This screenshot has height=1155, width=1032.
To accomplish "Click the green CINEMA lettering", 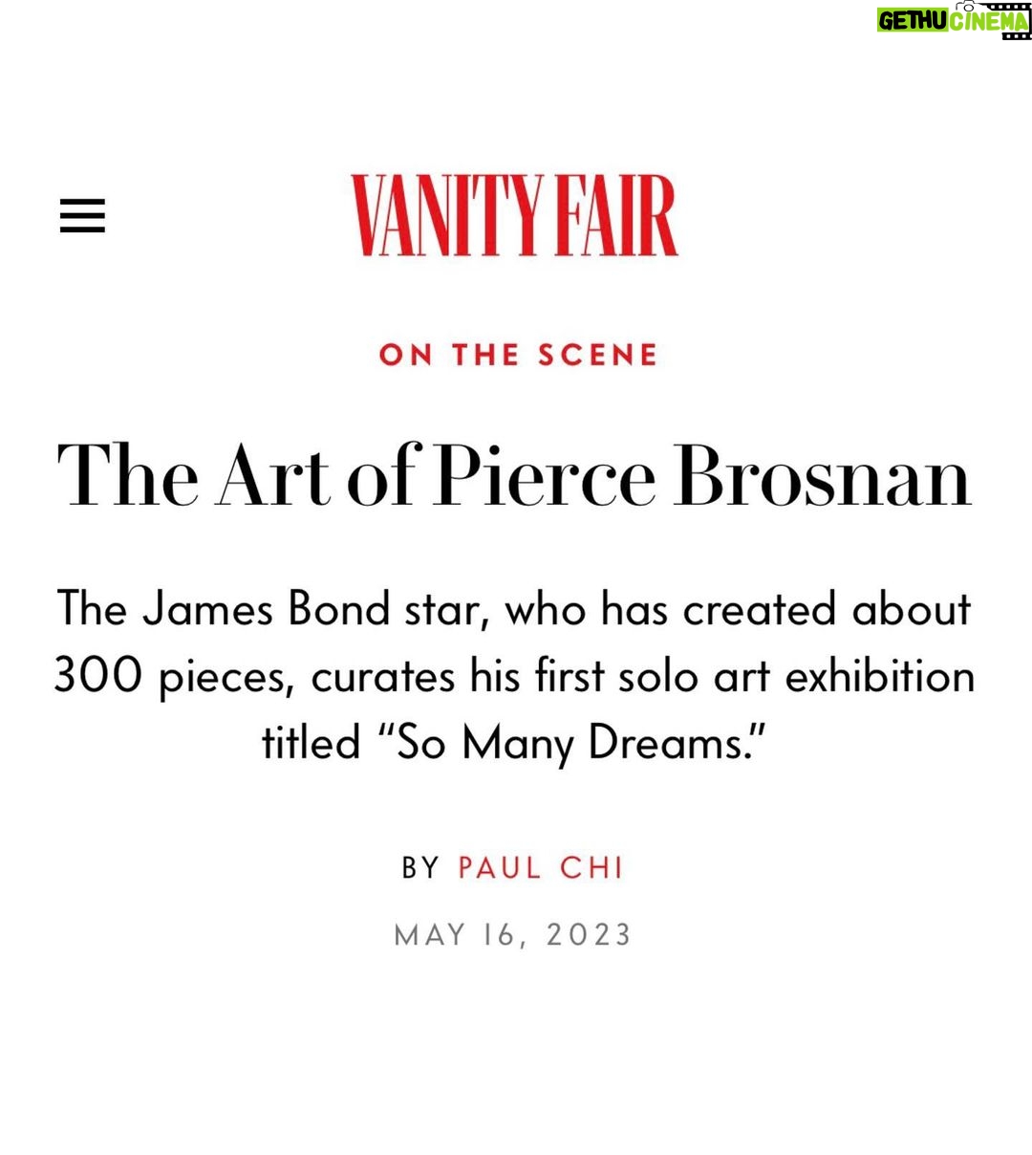I will (x=990, y=22).
